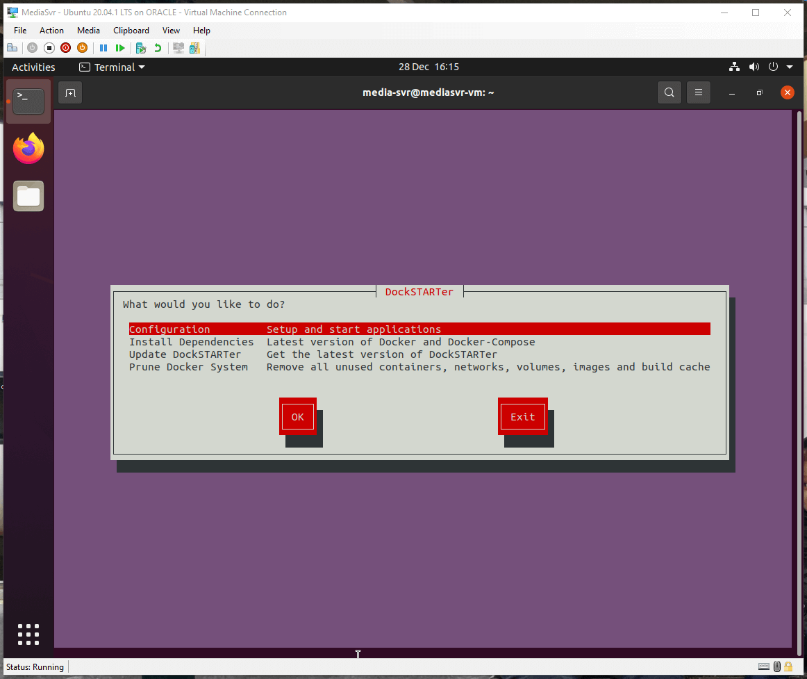Click the network status icon in the top bar
The width and height of the screenshot is (807, 679).
pyautogui.click(x=735, y=67)
